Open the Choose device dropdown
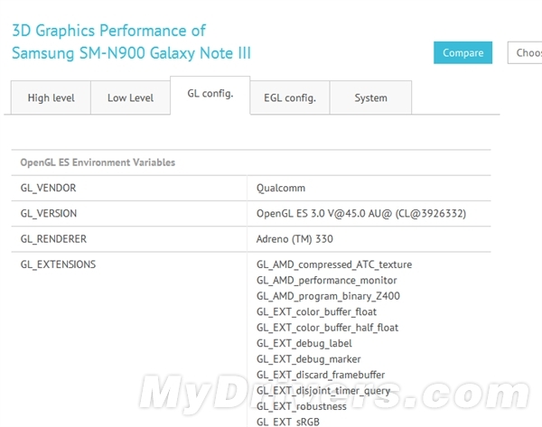 [x=526, y=52]
